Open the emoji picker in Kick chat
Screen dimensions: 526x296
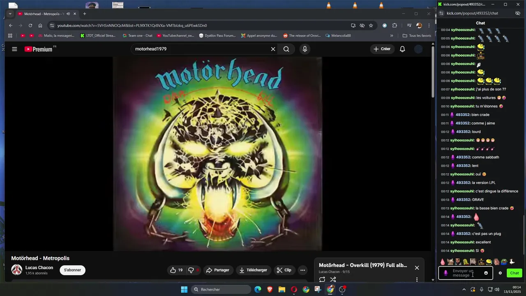(x=486, y=273)
